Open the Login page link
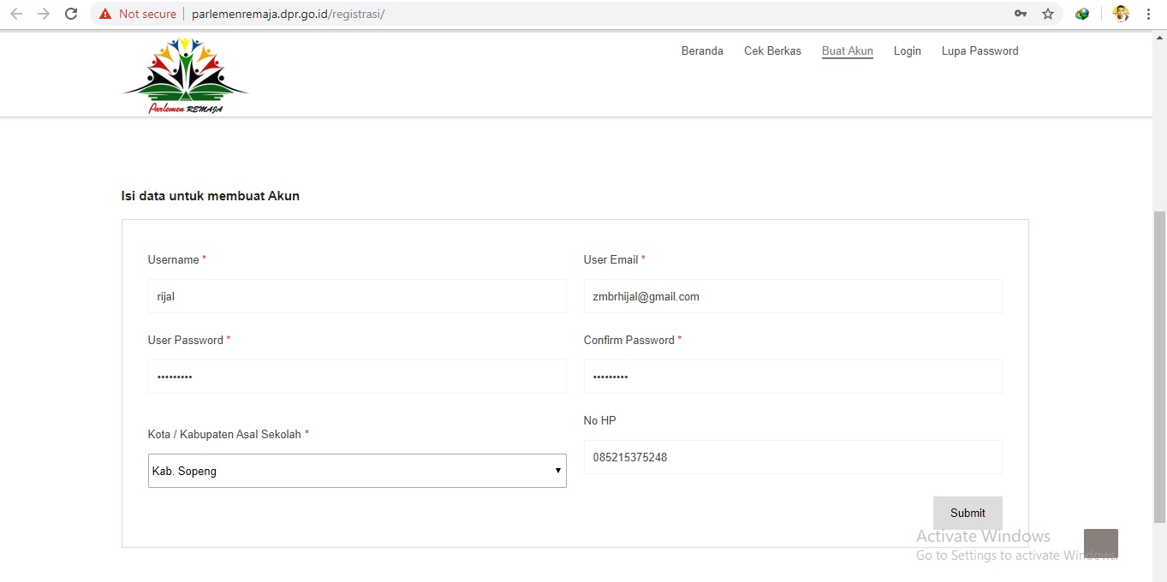 click(908, 50)
